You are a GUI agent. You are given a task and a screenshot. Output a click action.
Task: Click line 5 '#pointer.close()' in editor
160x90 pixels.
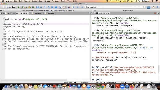15,27
